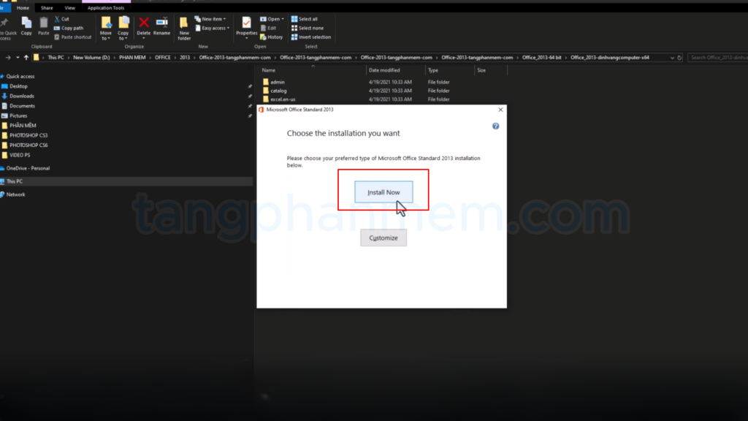Open the recent locations dropdown arrow
The width and height of the screenshot is (748, 421).
18,57
